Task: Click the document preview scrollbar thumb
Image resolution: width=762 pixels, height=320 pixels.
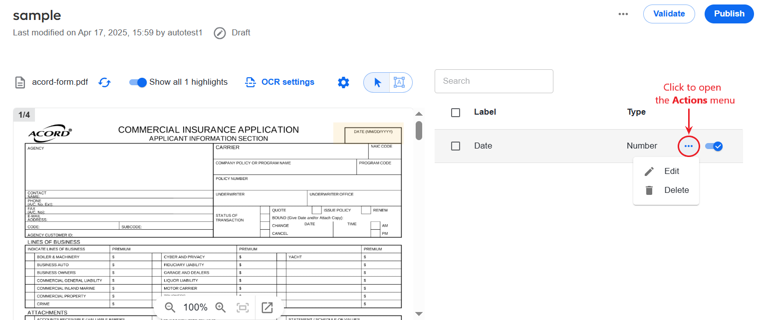Action: pos(419,130)
